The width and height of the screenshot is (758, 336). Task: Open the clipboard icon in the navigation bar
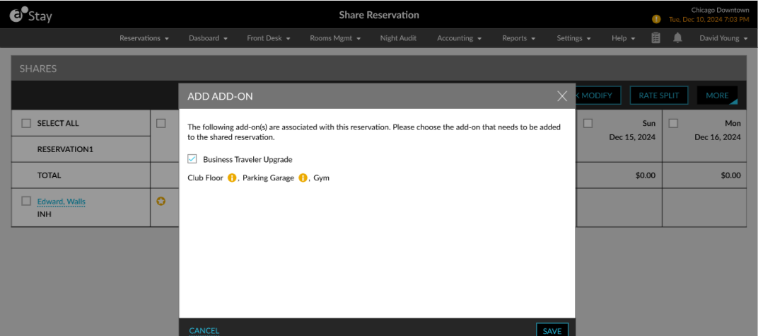[x=655, y=38]
